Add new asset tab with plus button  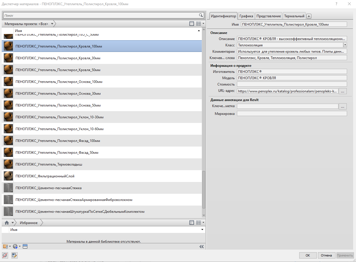coord(309,16)
